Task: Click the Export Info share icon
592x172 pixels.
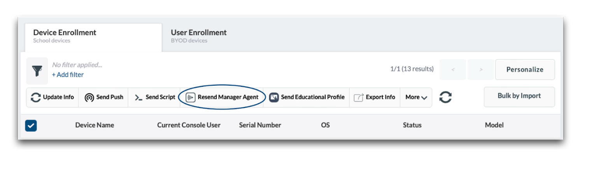Action: pyautogui.click(x=358, y=97)
